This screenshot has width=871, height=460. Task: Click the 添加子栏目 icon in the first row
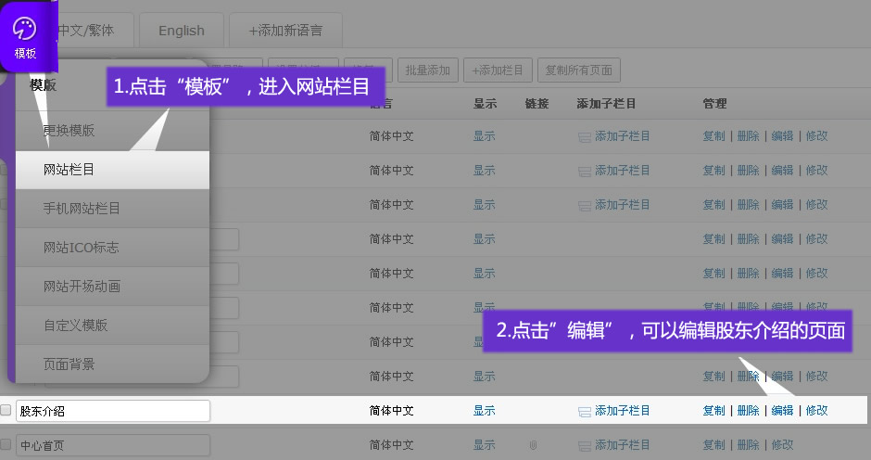point(584,136)
